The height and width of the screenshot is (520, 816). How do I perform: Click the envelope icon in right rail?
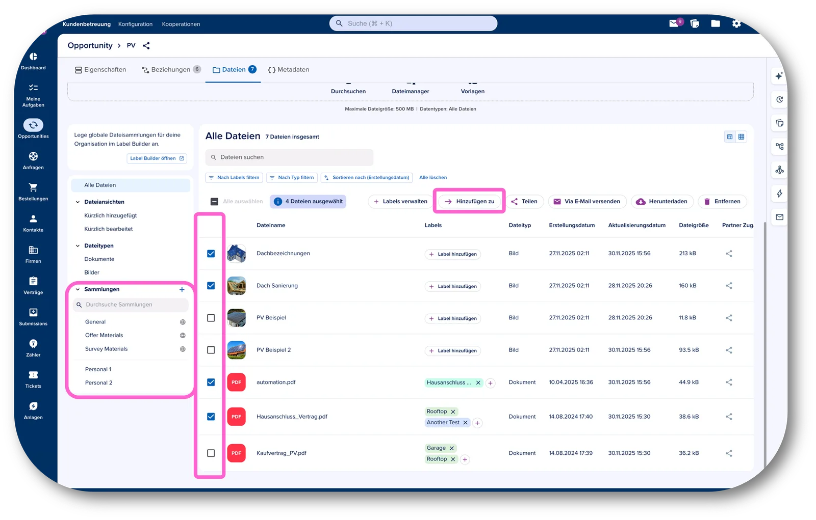[x=779, y=217]
